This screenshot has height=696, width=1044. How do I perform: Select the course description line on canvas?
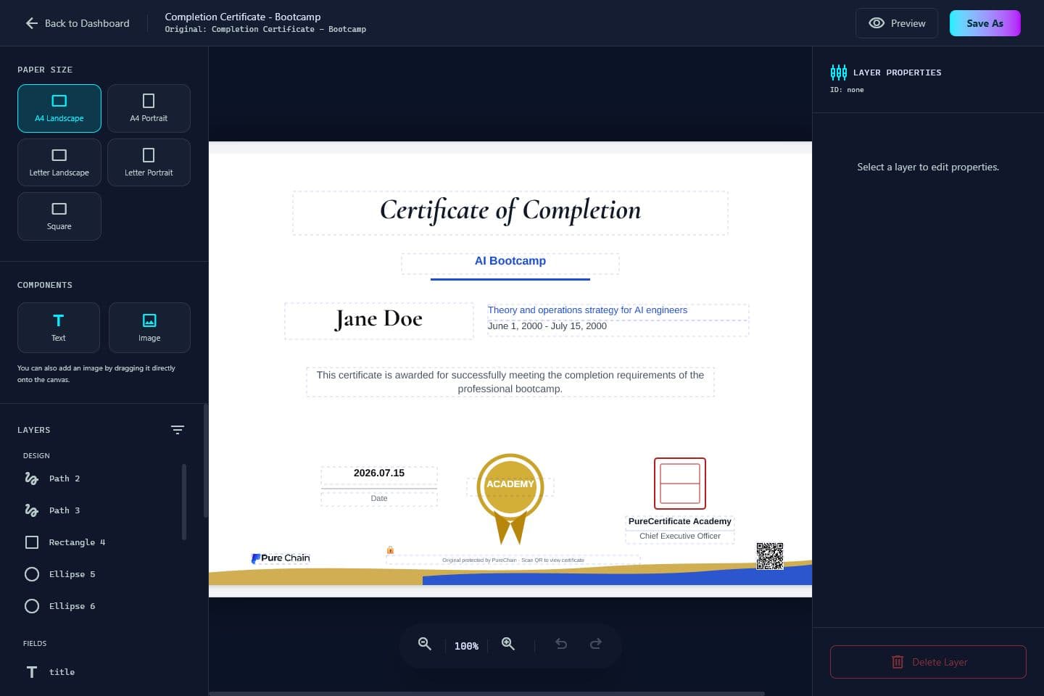618,312
